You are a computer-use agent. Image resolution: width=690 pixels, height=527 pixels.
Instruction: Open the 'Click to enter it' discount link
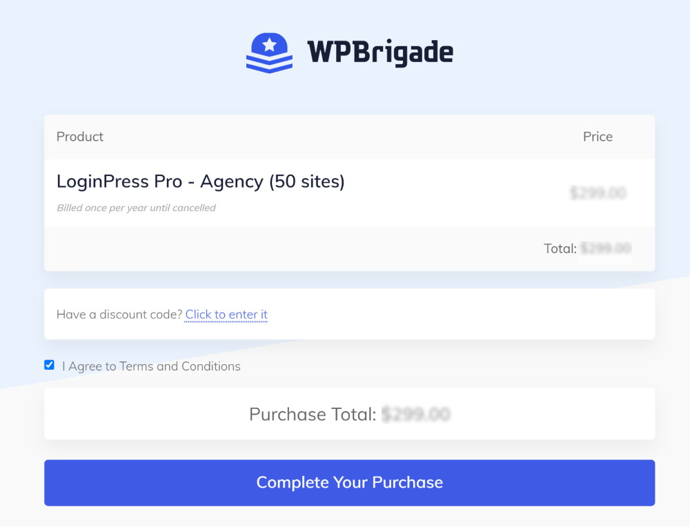pyautogui.click(x=226, y=314)
